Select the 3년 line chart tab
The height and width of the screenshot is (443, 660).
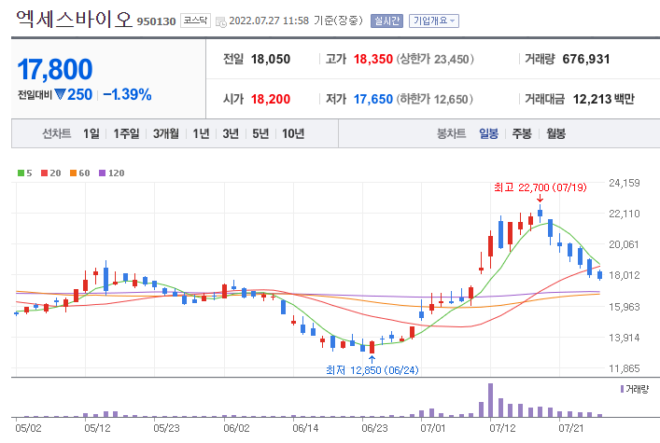coord(231,133)
